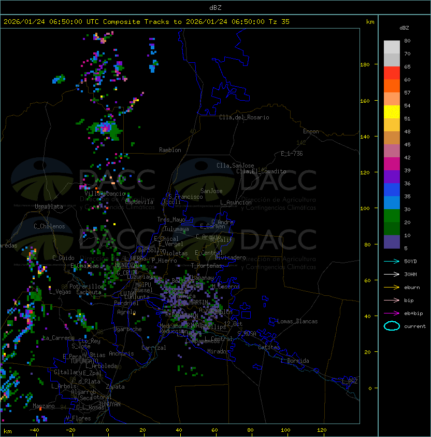Click the 'dBZ' heading above the color scale
Screen dimensions: 431x437
click(404, 28)
